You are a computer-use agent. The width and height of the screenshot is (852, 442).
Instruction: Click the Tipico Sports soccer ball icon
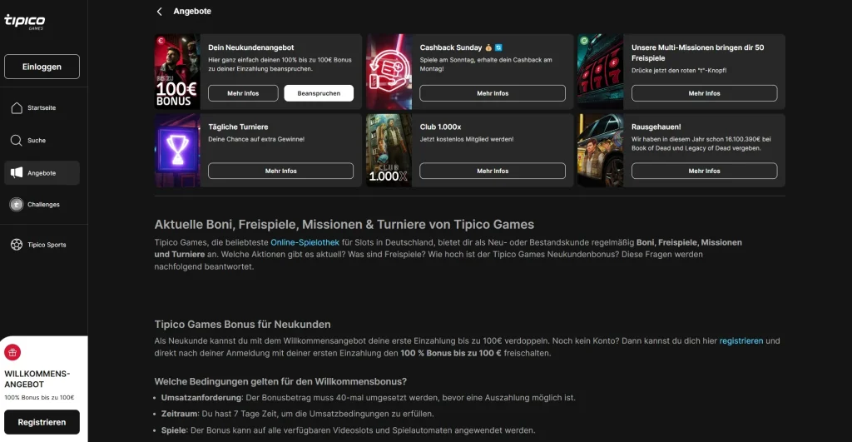(16, 245)
